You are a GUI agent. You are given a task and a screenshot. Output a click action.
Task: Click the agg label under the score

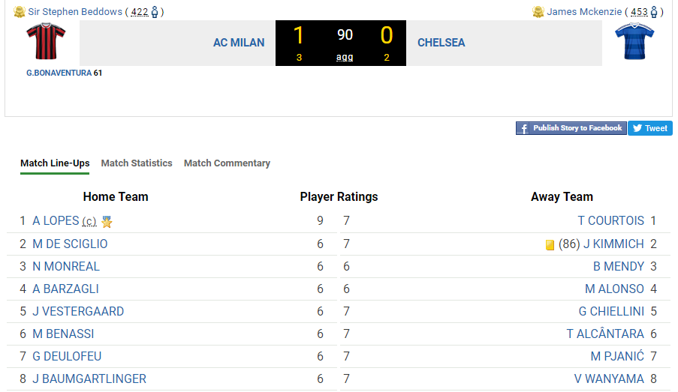345,58
